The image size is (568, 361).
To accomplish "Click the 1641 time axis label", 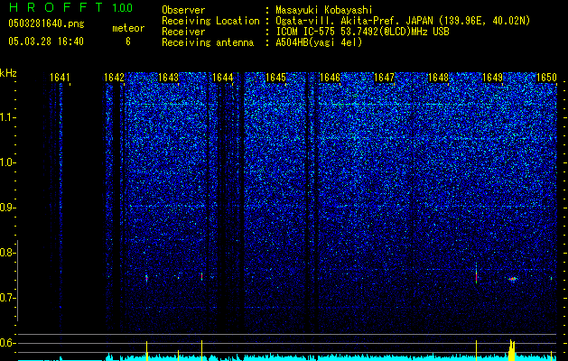I will (x=60, y=78).
